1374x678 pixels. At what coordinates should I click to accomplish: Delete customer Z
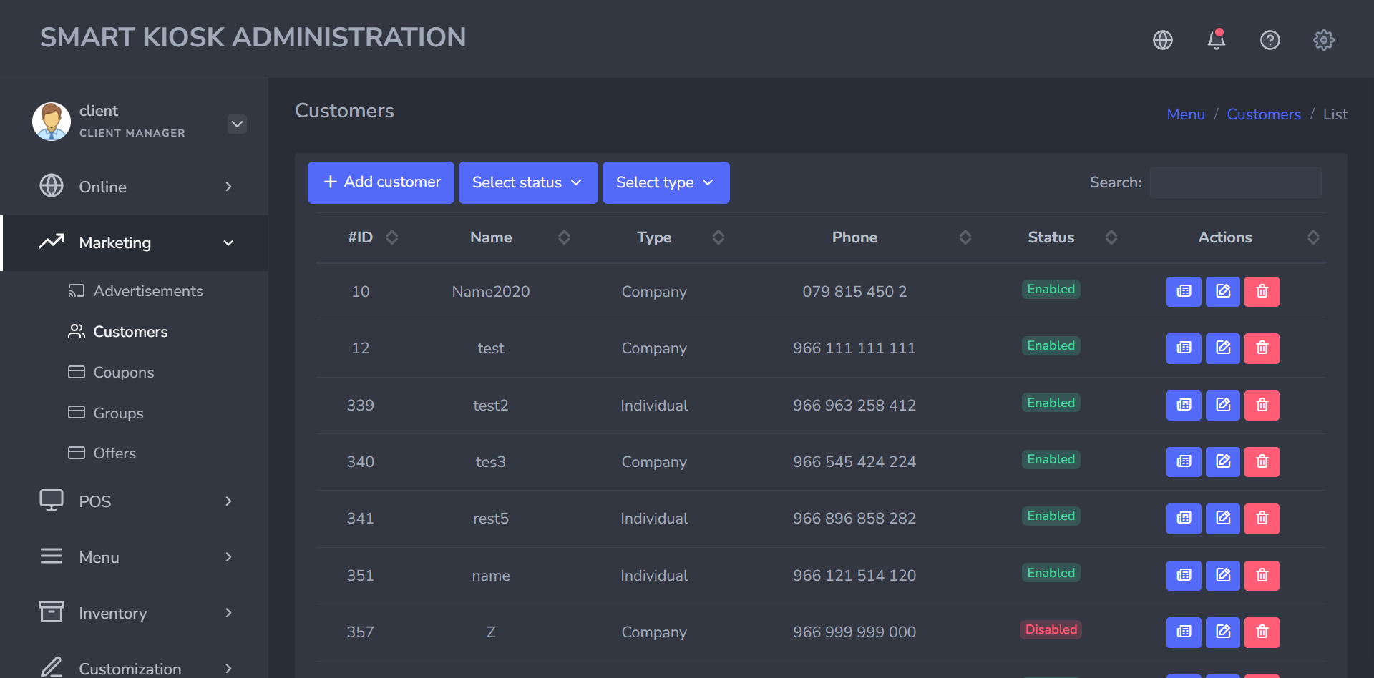coord(1262,632)
